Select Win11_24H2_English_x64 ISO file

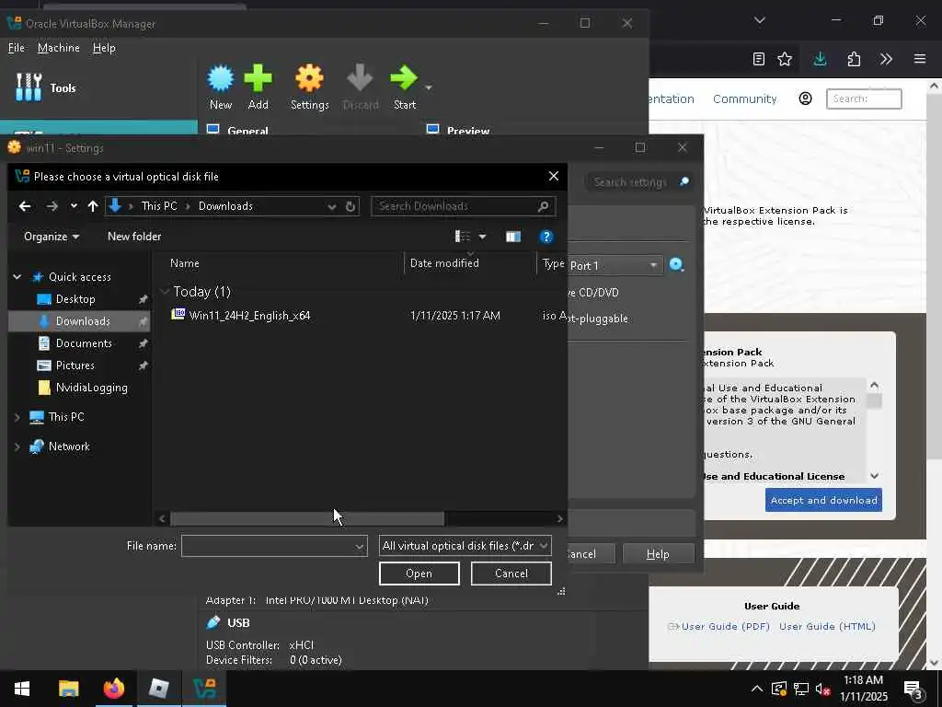pos(249,316)
